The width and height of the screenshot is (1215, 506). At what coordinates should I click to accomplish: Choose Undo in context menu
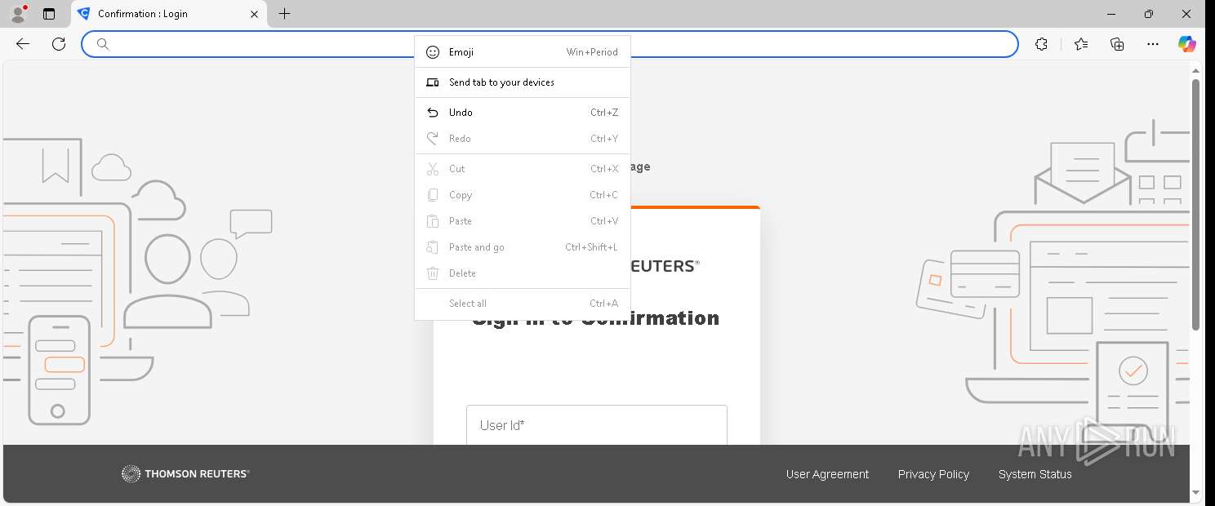coord(523,113)
